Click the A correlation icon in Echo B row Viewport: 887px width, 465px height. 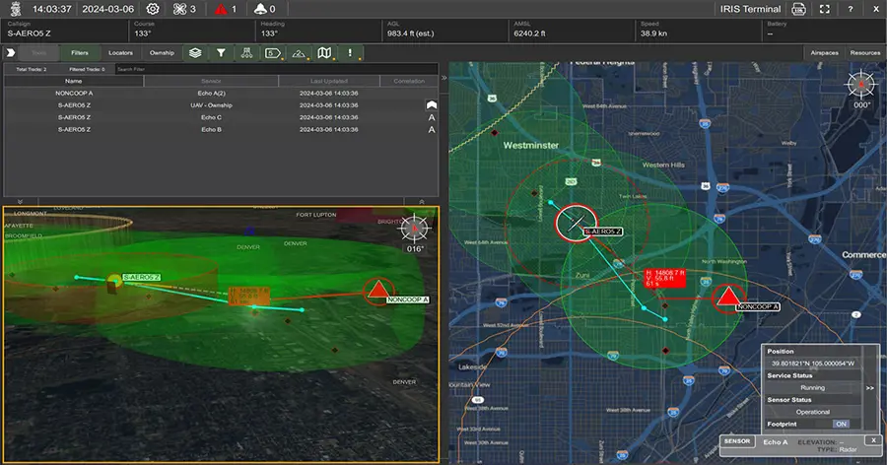click(x=432, y=129)
